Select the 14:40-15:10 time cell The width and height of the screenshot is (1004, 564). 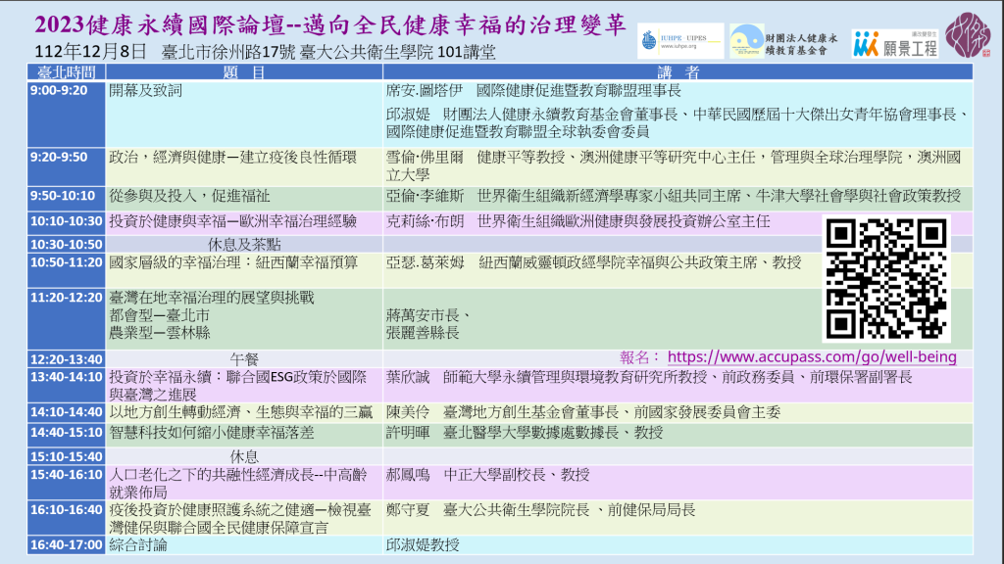pos(66,435)
